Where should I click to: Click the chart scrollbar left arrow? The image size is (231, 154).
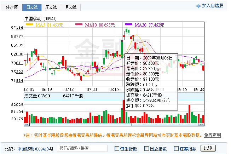[27, 125]
